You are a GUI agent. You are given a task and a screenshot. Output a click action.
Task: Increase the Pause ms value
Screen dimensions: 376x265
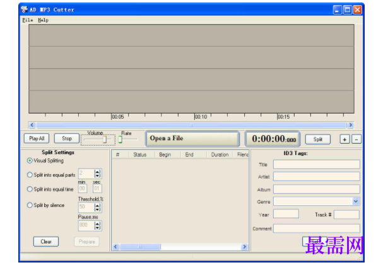97,223
